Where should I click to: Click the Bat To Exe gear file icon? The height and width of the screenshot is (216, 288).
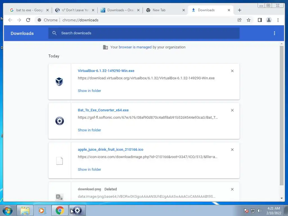(x=60, y=121)
